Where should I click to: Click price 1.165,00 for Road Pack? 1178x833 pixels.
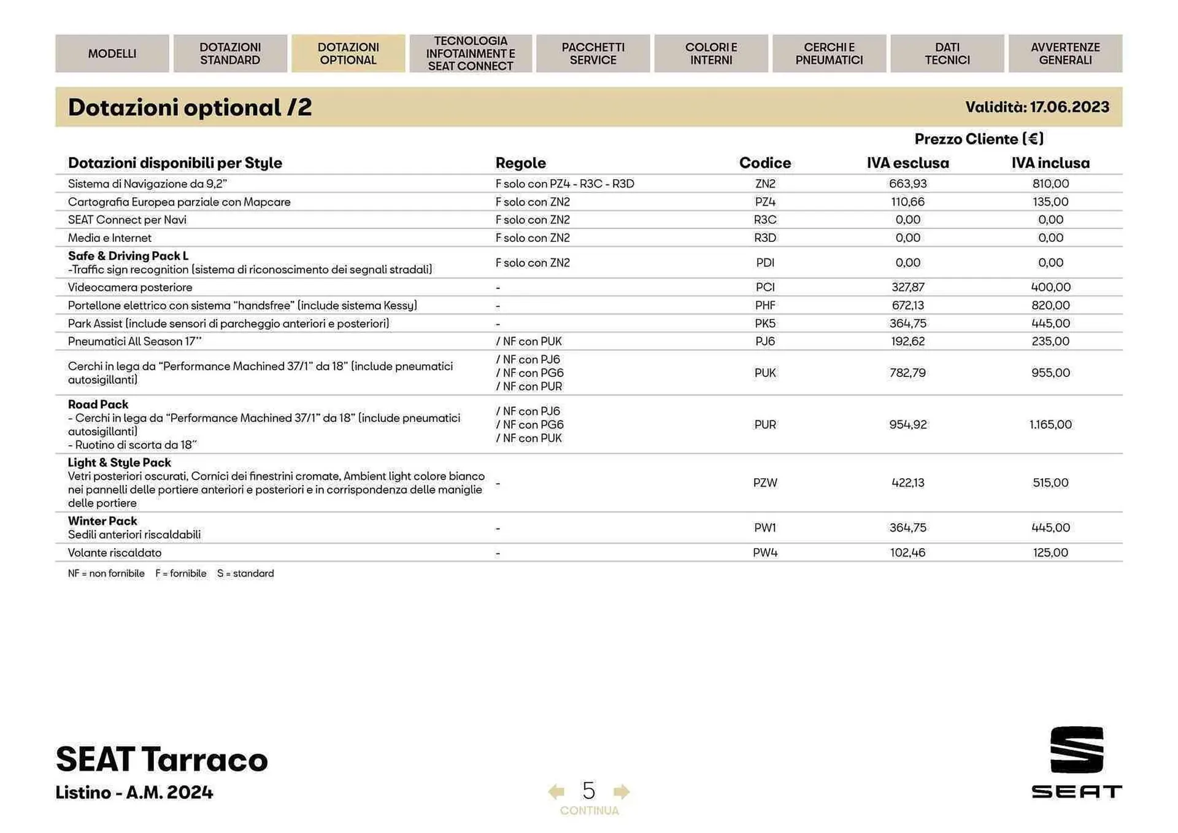[x=1050, y=424]
